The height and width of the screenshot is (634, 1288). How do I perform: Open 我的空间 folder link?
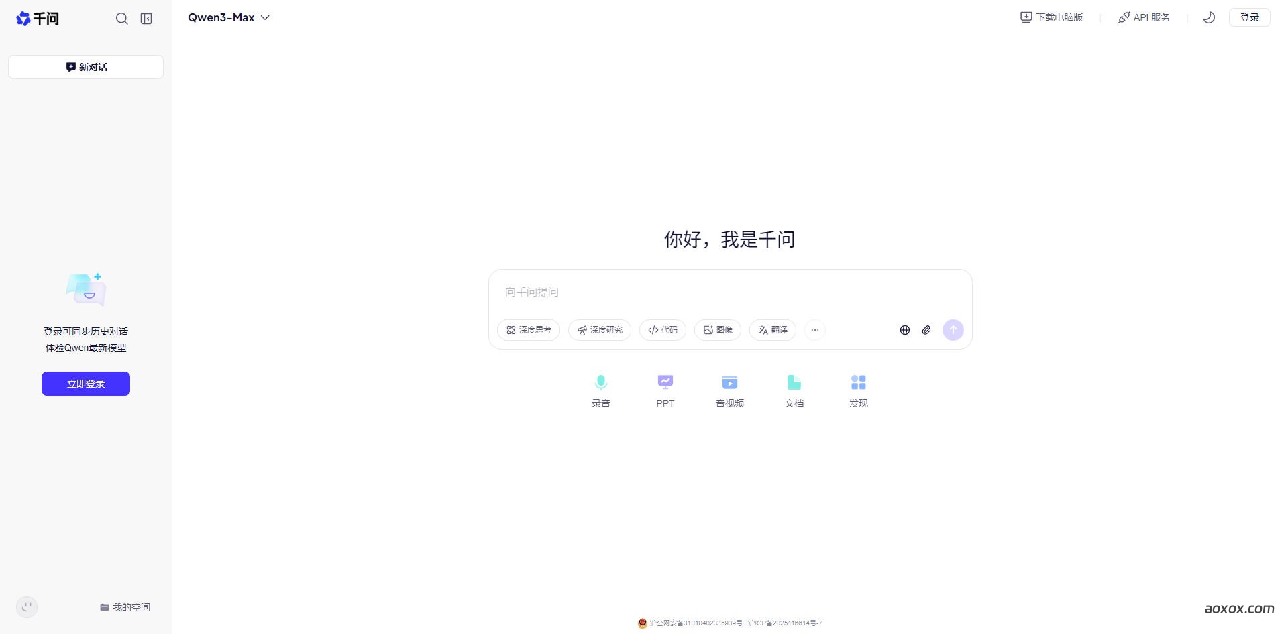[x=125, y=607]
